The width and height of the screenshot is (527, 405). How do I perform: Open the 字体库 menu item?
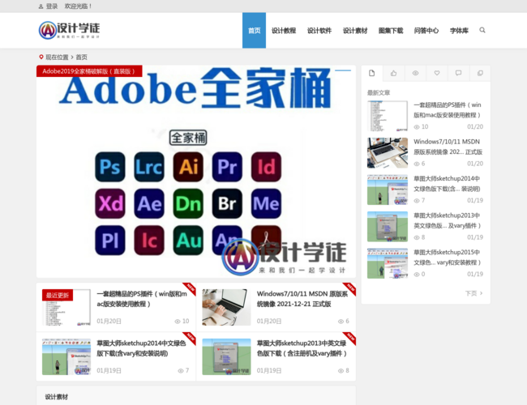pyautogui.click(x=459, y=31)
